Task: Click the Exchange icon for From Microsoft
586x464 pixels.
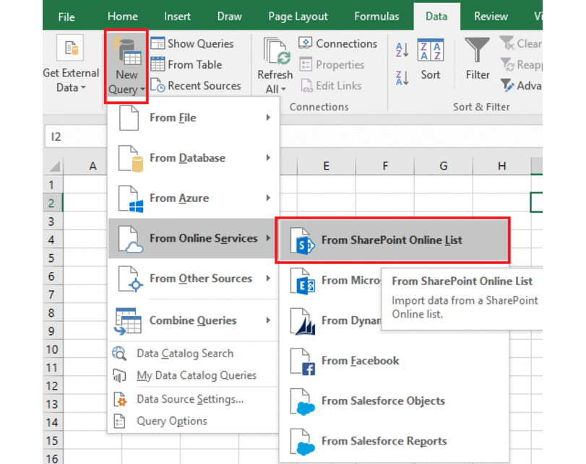Action: tap(303, 281)
